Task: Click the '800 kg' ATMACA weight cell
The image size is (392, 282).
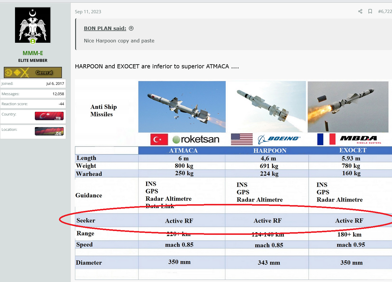Action: pyautogui.click(x=184, y=166)
